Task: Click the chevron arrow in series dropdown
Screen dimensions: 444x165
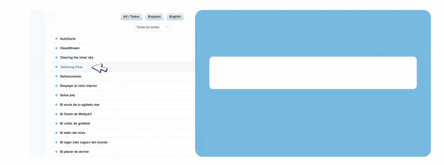Action: (x=166, y=27)
